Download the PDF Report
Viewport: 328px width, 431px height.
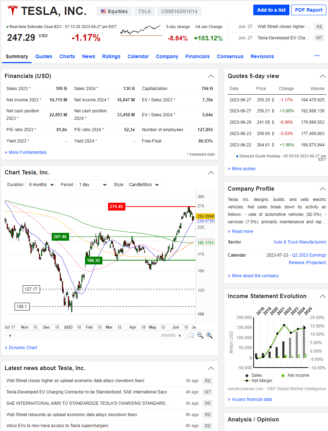[309, 10]
